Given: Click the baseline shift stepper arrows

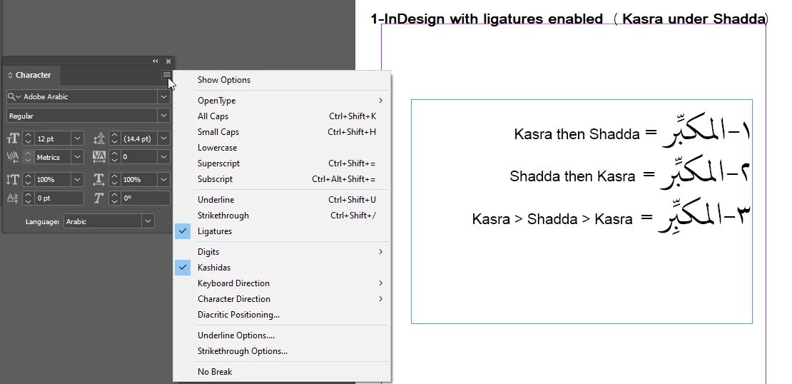Looking at the screenshot, I should 29,198.
